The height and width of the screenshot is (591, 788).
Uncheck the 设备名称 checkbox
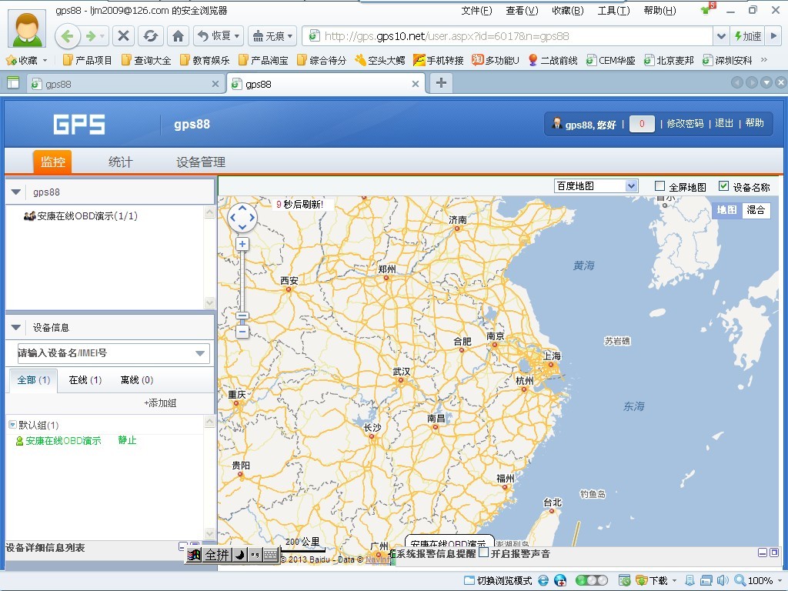tap(723, 186)
